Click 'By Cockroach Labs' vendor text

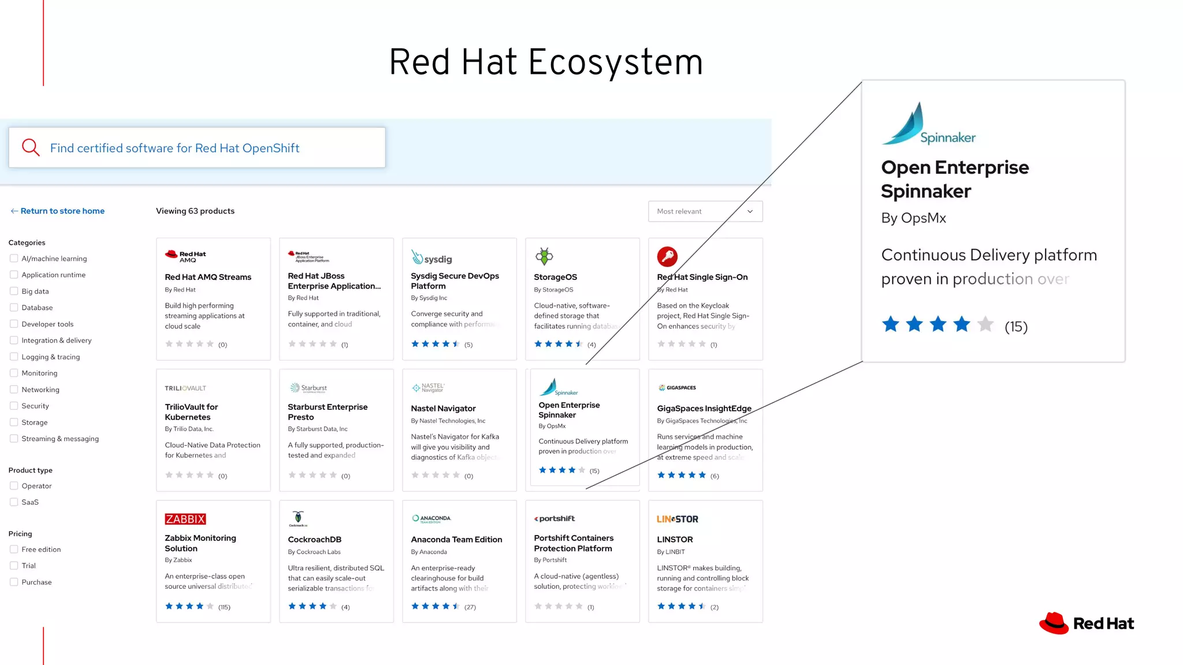pos(314,552)
